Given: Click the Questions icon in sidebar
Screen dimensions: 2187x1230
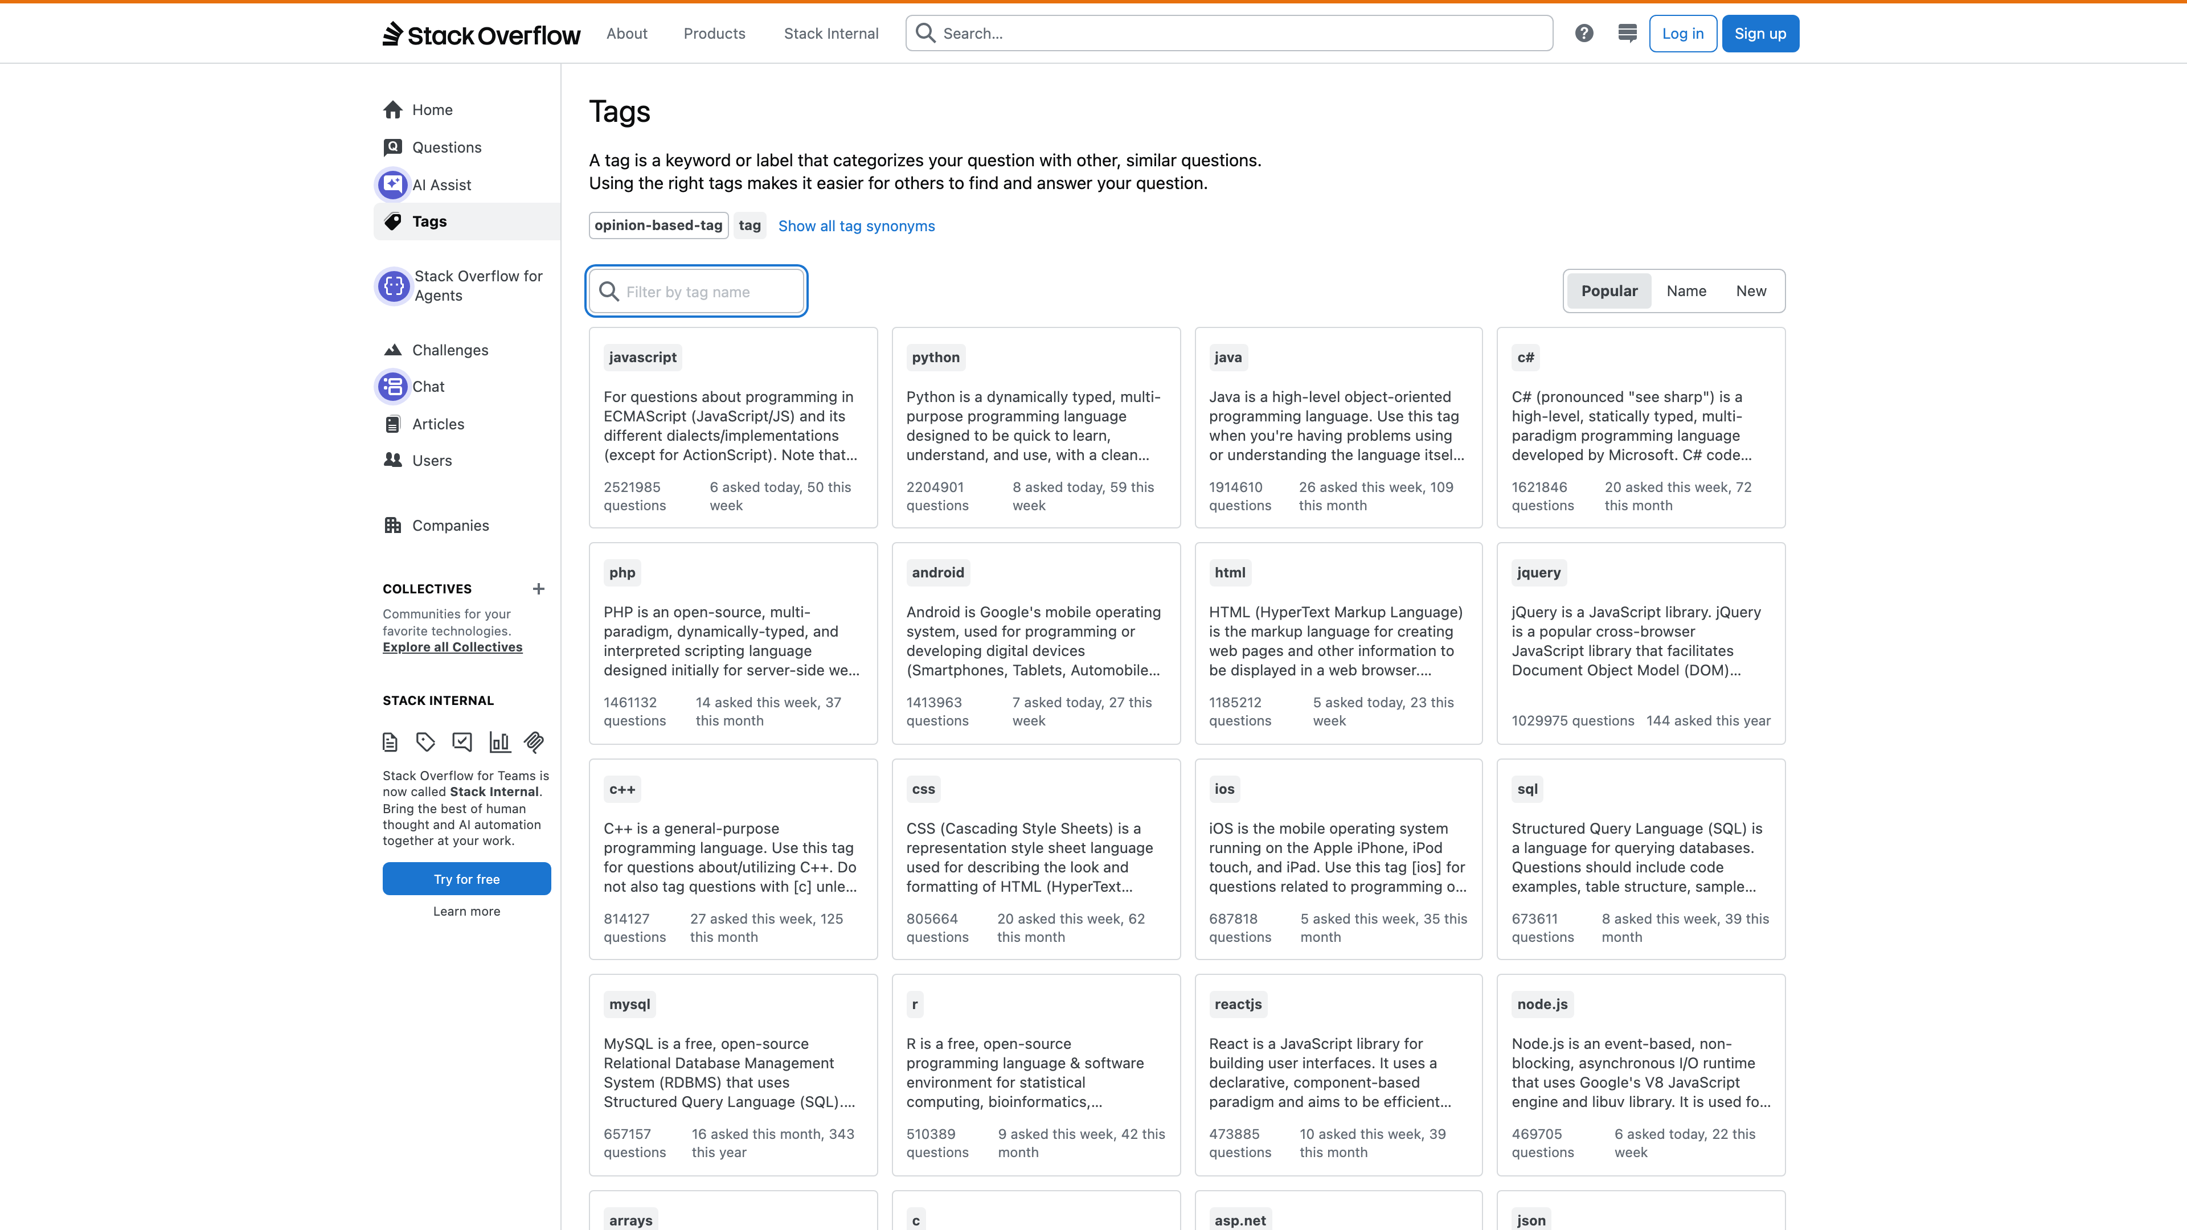Looking at the screenshot, I should coord(392,147).
